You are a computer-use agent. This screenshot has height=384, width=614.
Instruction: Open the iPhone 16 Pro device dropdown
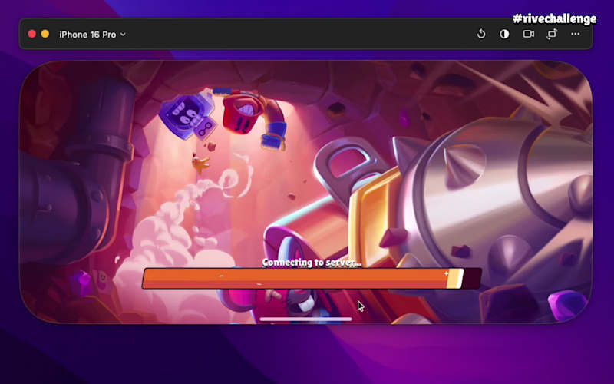92,35
